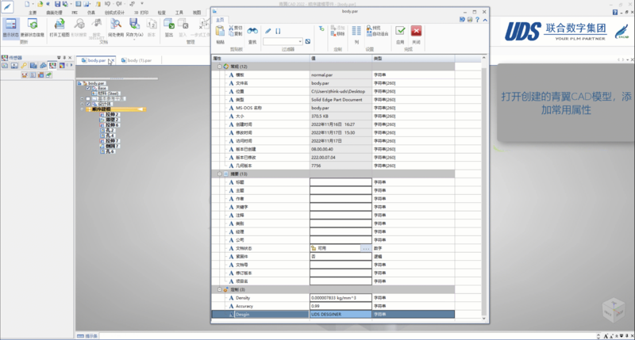Image resolution: width=635 pixels, height=340 pixels.
Task: Click the 列 columns icon
Action: [356, 32]
